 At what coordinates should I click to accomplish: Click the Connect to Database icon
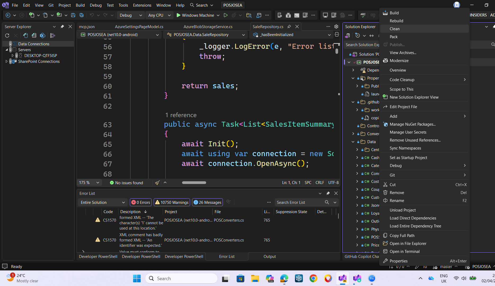coord(25,36)
